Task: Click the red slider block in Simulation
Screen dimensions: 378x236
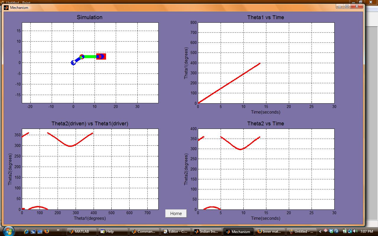Action: pos(101,56)
